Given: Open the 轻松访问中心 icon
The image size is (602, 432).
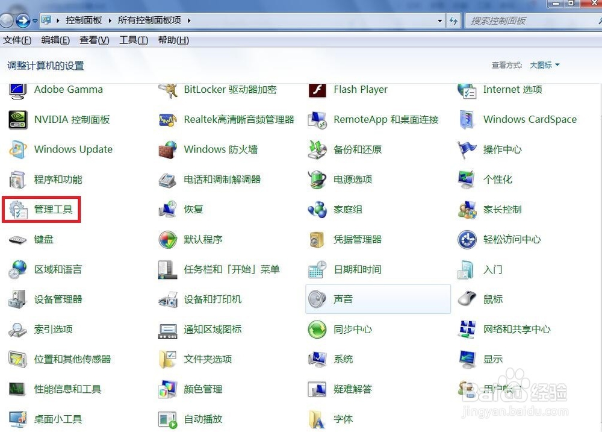Looking at the screenshot, I should (x=467, y=239).
